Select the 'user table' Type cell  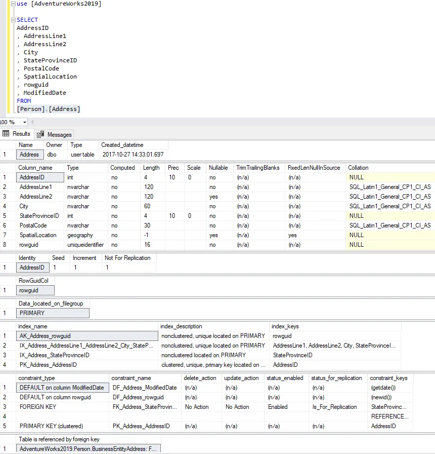83,155
